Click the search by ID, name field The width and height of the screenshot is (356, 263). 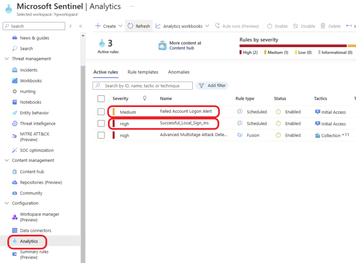tap(143, 86)
